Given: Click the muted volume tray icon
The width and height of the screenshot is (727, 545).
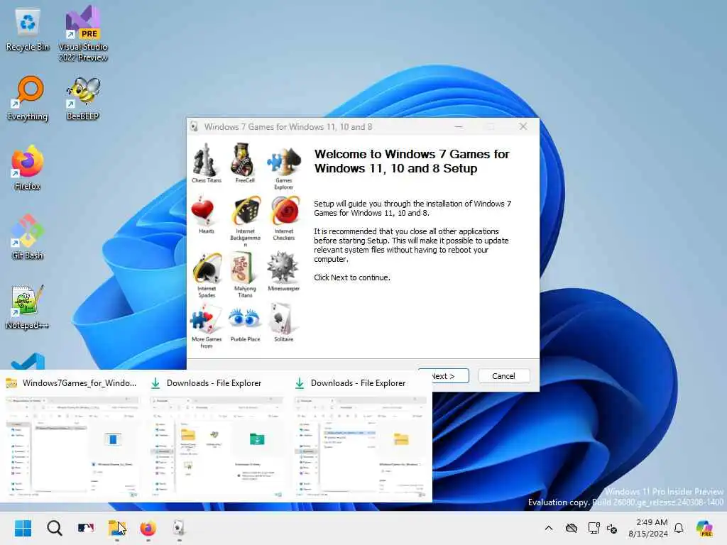Looking at the screenshot, I should click(612, 528).
